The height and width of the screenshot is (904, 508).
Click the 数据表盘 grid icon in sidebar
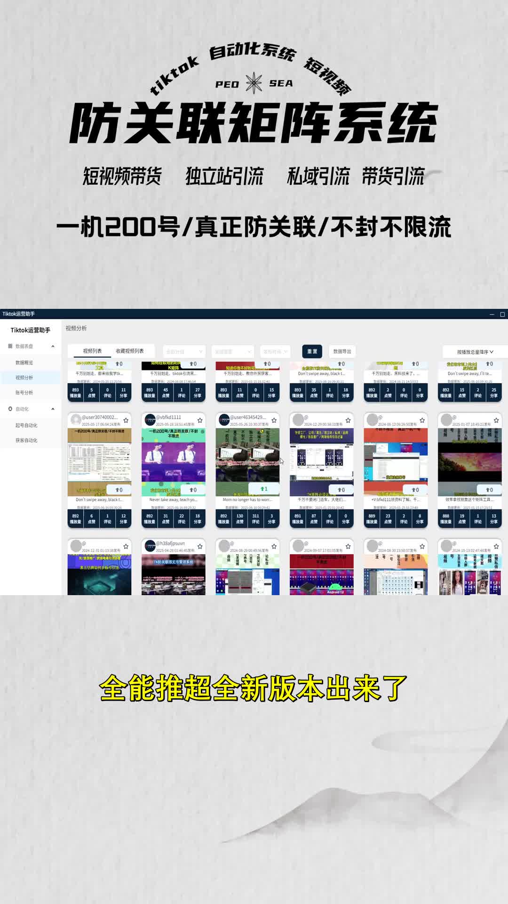[x=10, y=346]
